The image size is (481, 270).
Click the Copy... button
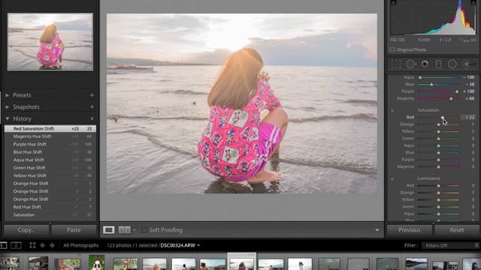pos(26,230)
